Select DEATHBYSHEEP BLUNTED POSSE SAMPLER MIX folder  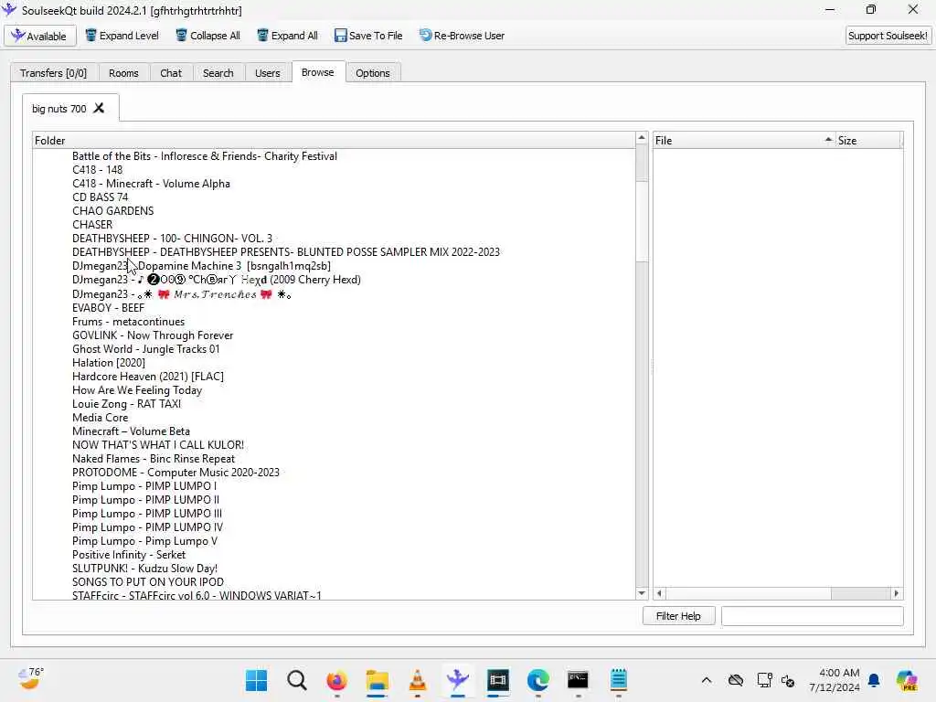coord(286,252)
